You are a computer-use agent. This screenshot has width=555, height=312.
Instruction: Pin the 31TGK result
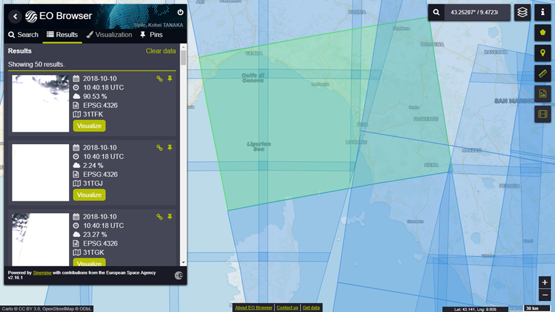point(170,216)
